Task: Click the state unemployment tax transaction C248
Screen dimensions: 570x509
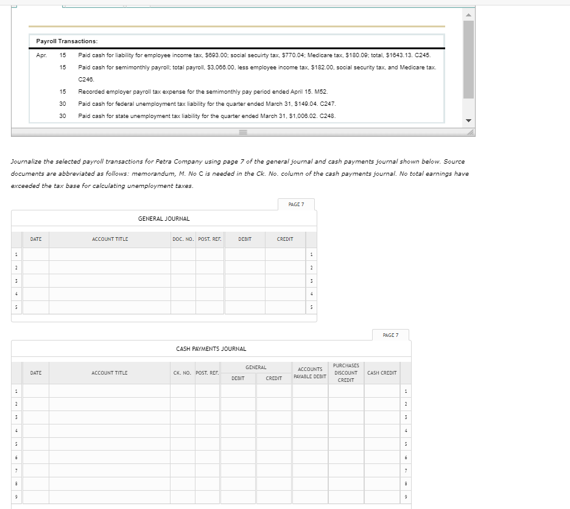Action: tap(207, 116)
